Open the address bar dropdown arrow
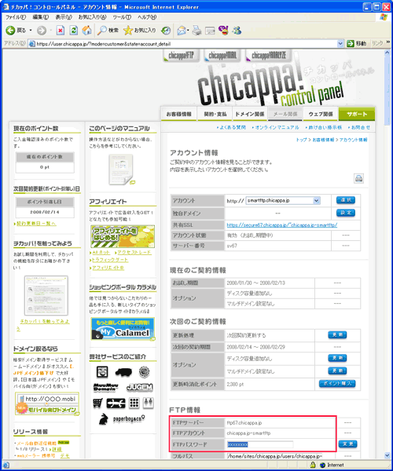This screenshot has height=471, width=393. (x=340, y=43)
